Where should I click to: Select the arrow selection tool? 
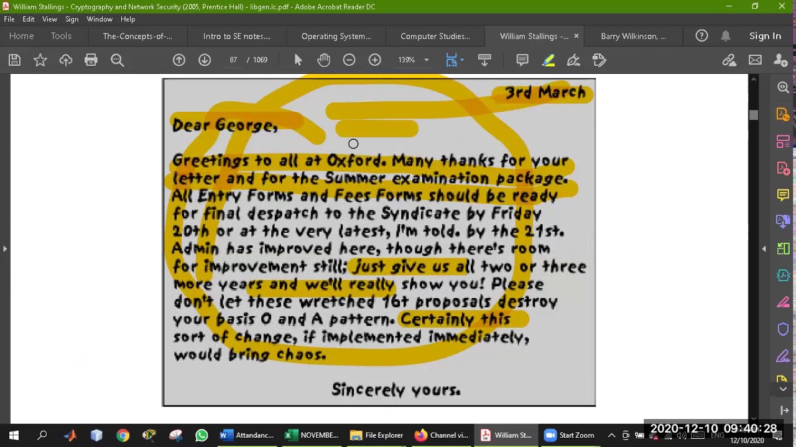(x=298, y=60)
